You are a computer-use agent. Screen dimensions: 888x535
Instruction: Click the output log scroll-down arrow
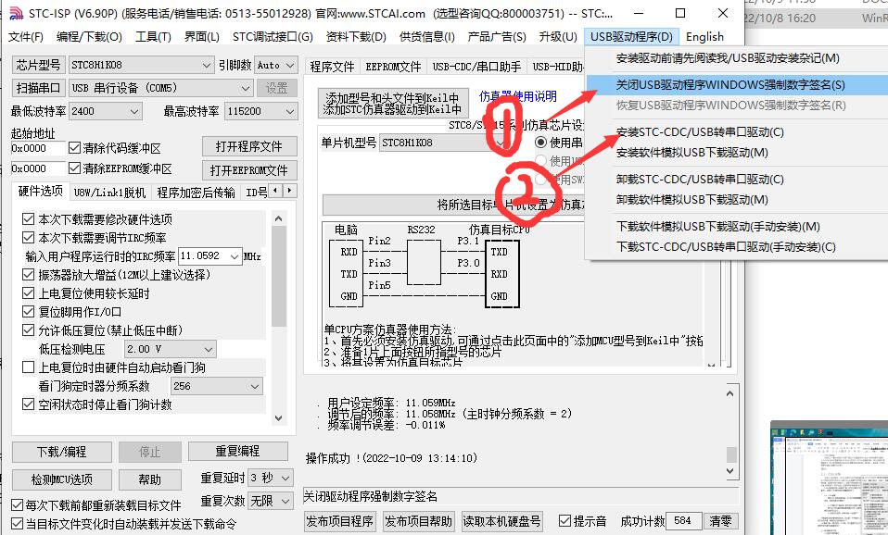tap(730, 470)
